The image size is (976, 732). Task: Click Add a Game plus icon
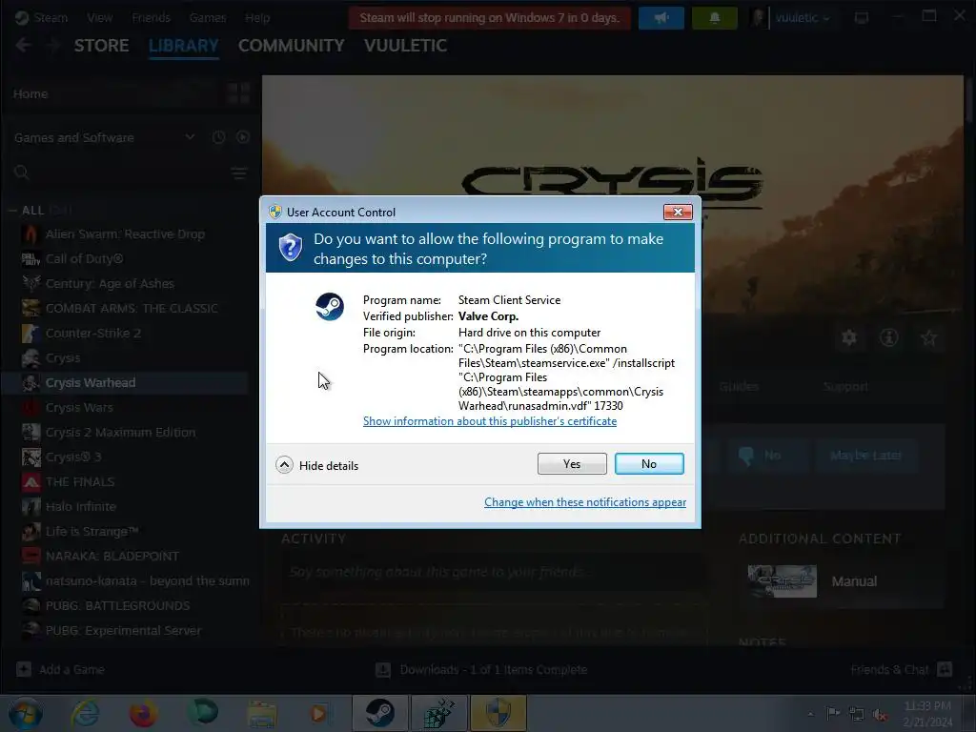tap(24, 669)
